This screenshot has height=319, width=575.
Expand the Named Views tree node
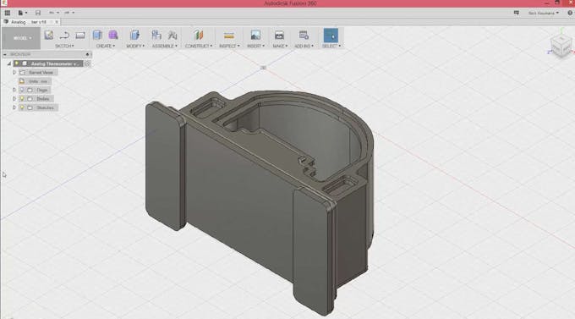(14, 72)
